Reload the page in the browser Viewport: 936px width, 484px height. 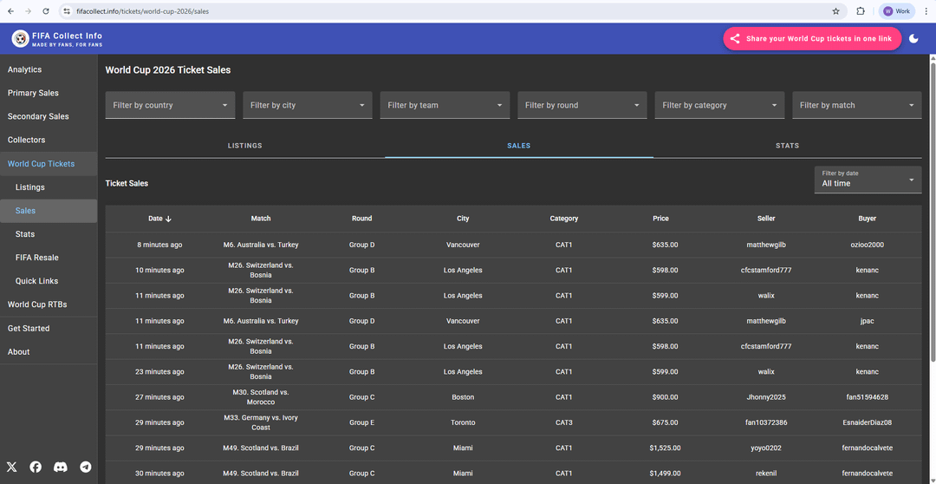(45, 11)
